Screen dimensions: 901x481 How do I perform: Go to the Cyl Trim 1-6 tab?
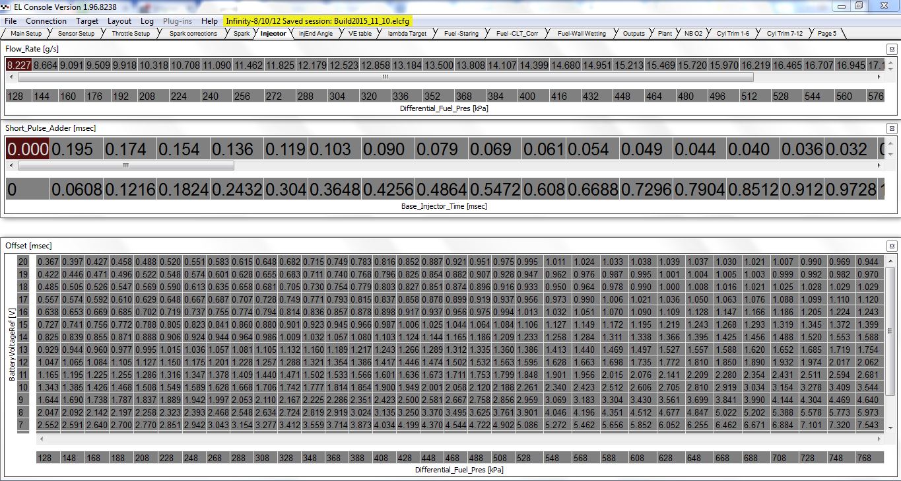[733, 34]
